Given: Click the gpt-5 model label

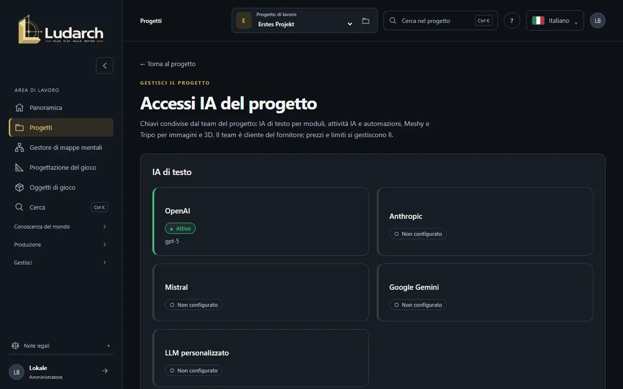Looking at the screenshot, I should (172, 241).
